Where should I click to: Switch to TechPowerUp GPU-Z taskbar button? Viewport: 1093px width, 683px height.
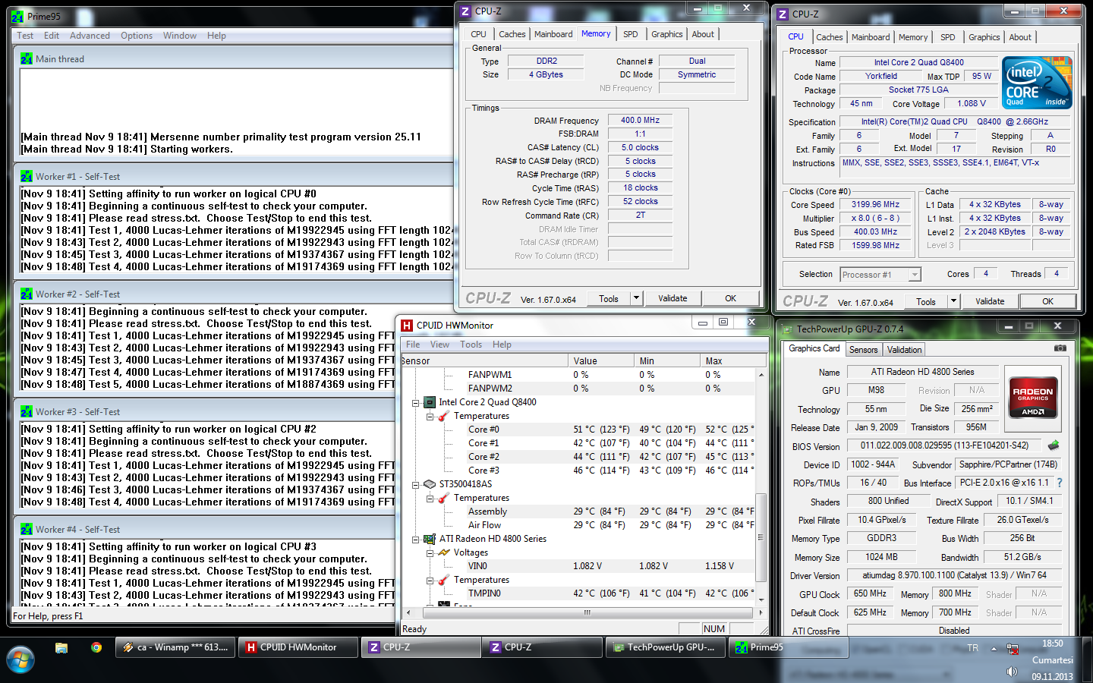point(665,647)
